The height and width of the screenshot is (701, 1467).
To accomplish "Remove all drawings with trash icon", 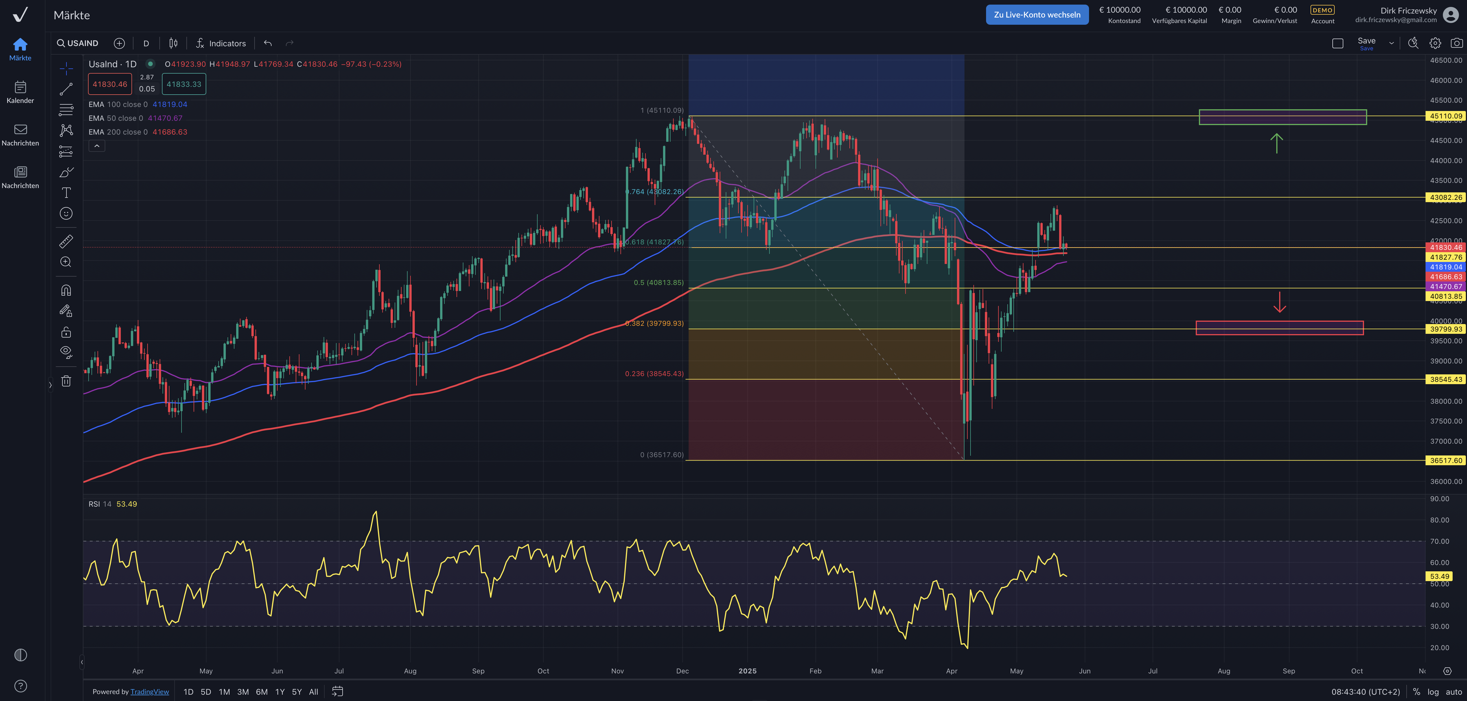I will 66,380.
